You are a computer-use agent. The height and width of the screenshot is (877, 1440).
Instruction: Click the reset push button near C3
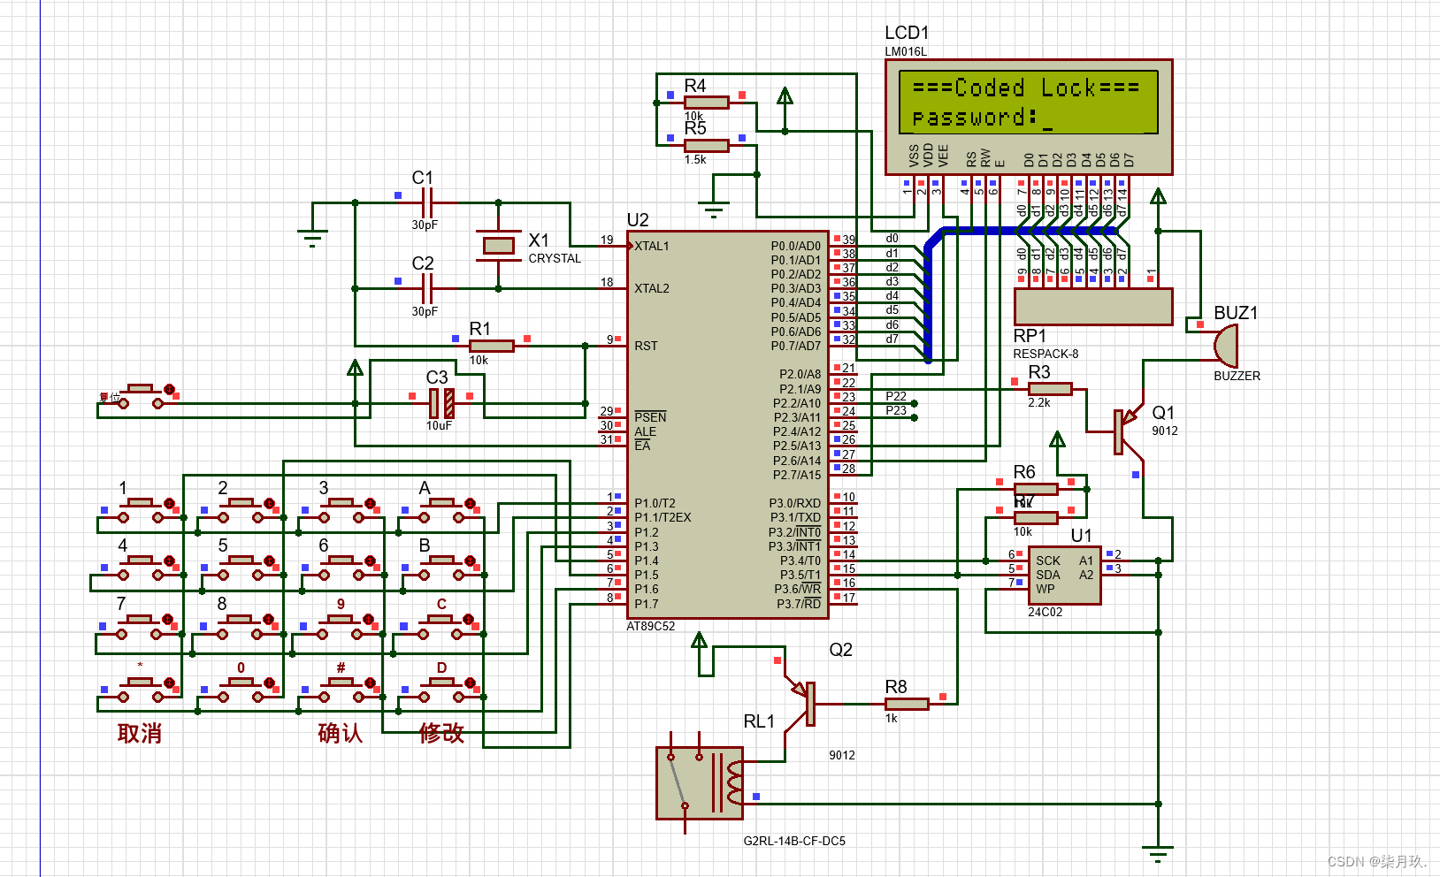(142, 395)
